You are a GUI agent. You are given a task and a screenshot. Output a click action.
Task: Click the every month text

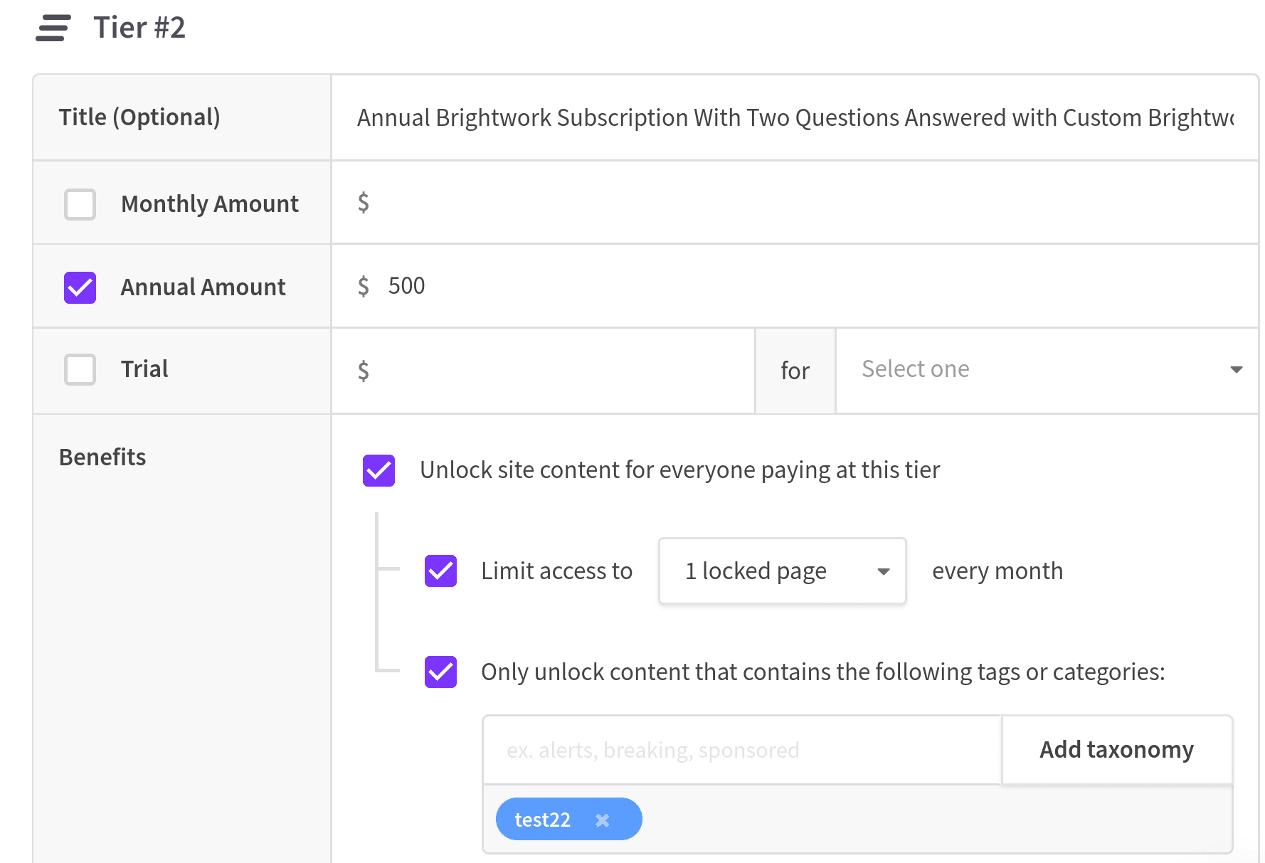point(997,571)
